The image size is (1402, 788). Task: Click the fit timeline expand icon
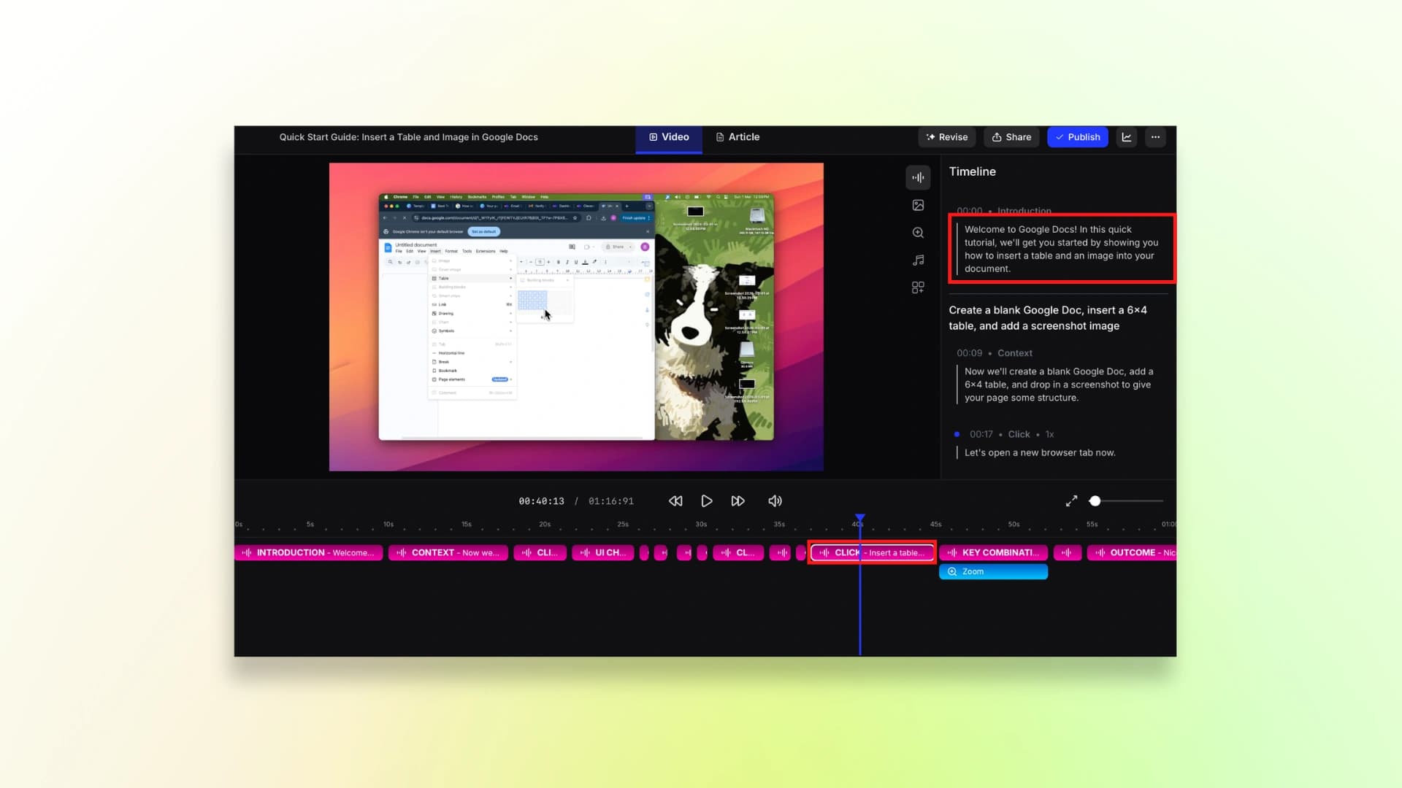tap(1071, 501)
